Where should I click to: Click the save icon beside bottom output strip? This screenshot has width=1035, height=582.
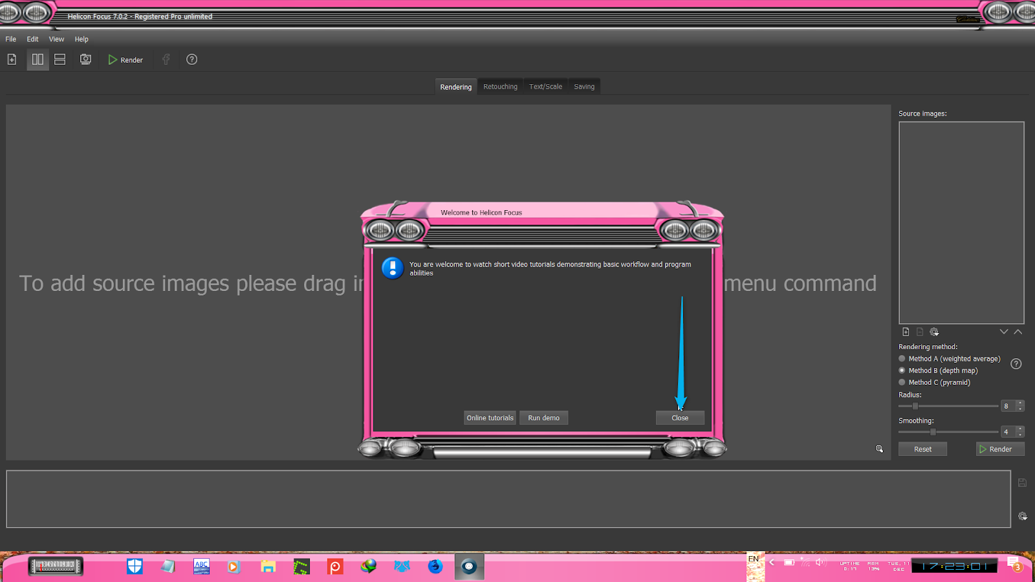pyautogui.click(x=1022, y=483)
